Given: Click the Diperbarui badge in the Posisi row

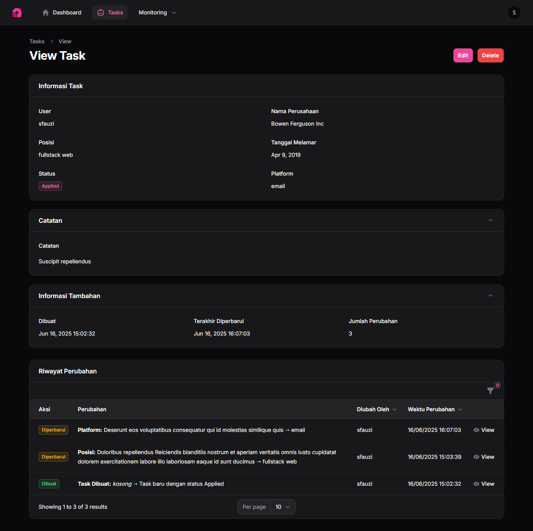Looking at the screenshot, I should [53, 457].
